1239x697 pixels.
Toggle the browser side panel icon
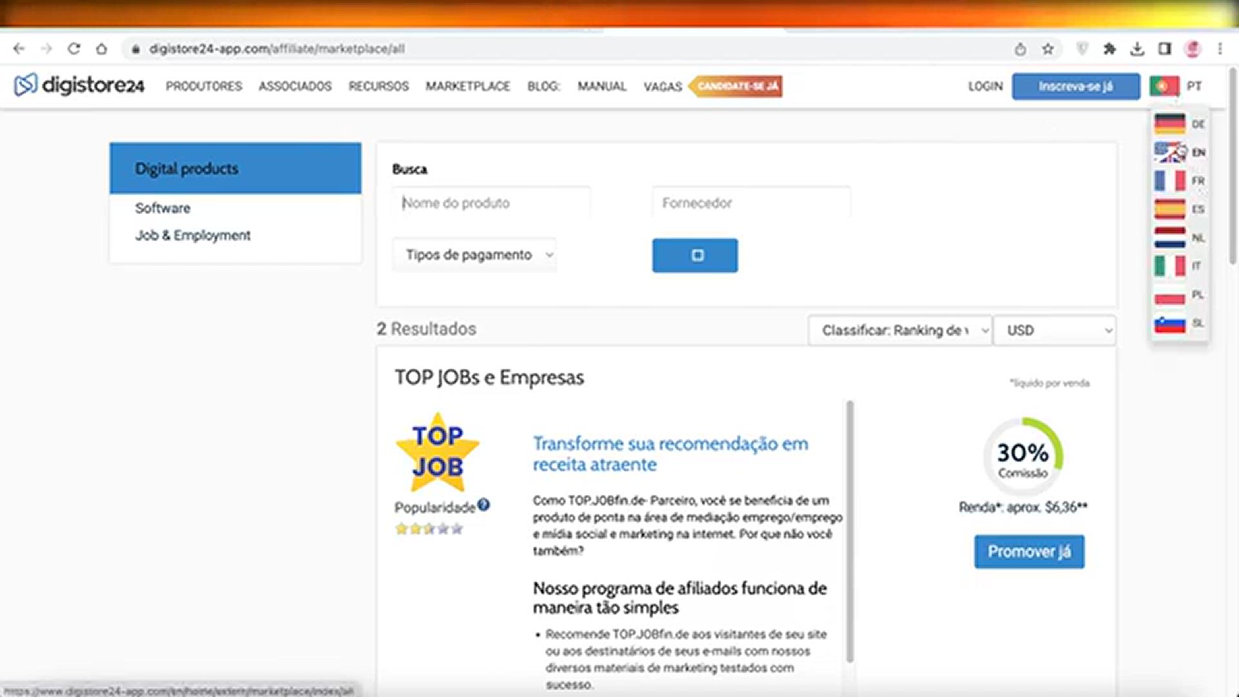[1165, 49]
